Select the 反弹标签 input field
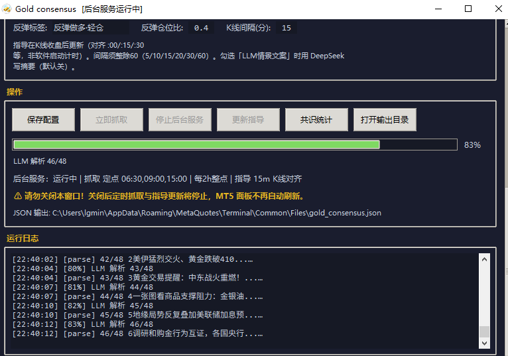Screen dimensions: 508x356 [x=91, y=28]
